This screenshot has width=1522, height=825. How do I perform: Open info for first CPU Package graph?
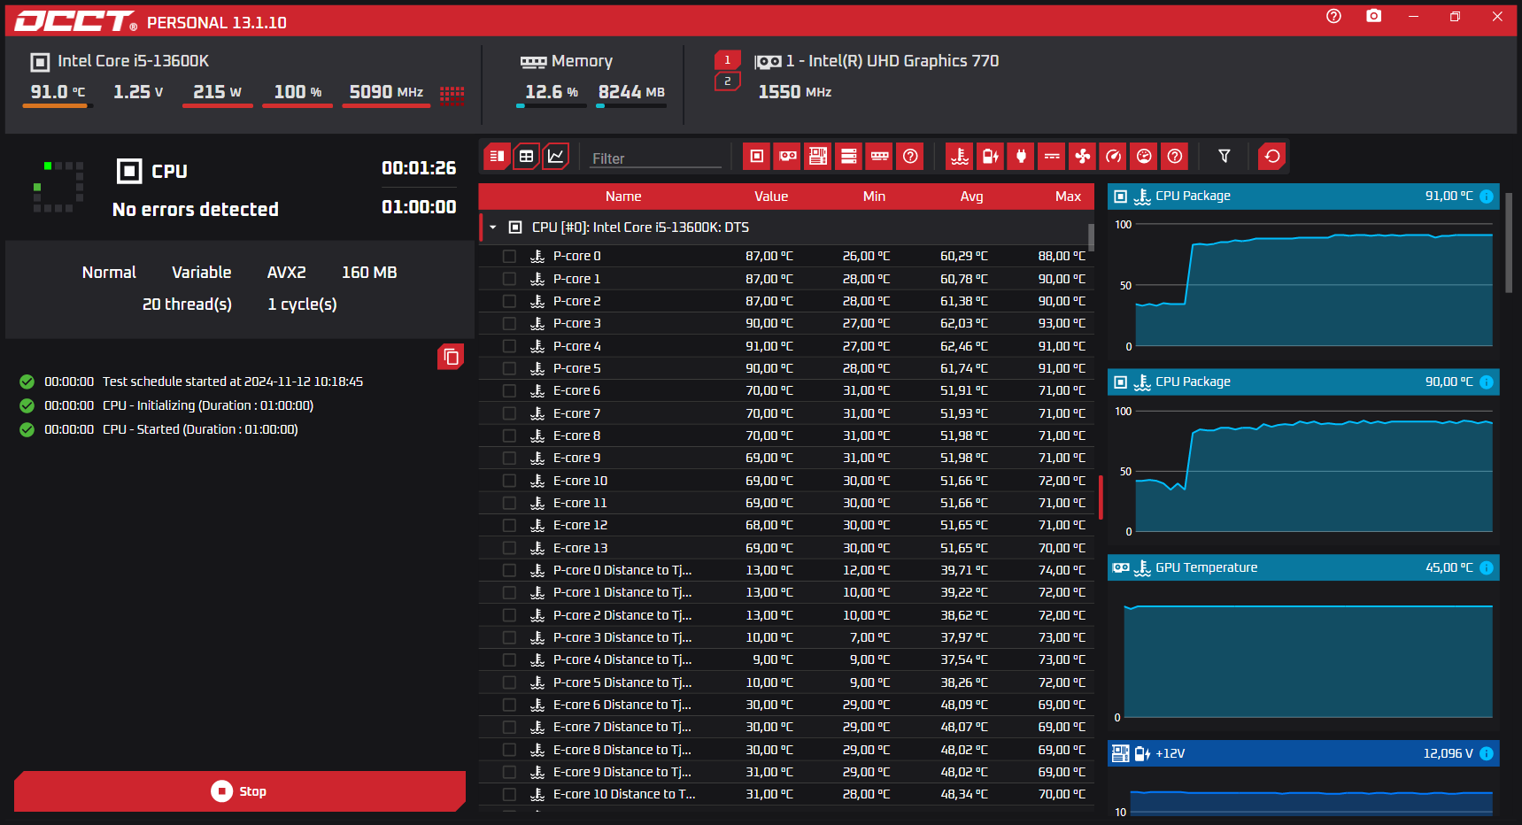tap(1487, 197)
